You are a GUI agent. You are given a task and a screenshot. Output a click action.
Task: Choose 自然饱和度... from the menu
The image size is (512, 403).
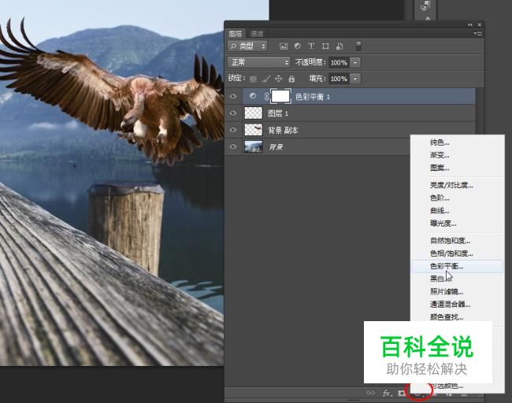pos(450,241)
